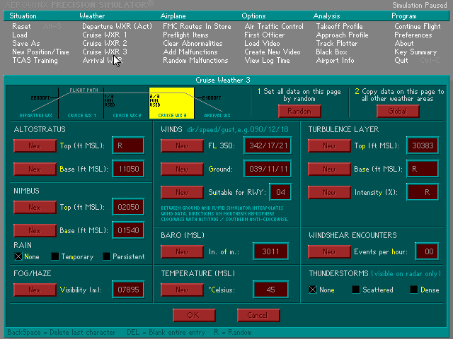Open Air Traffic Control option

274,26
